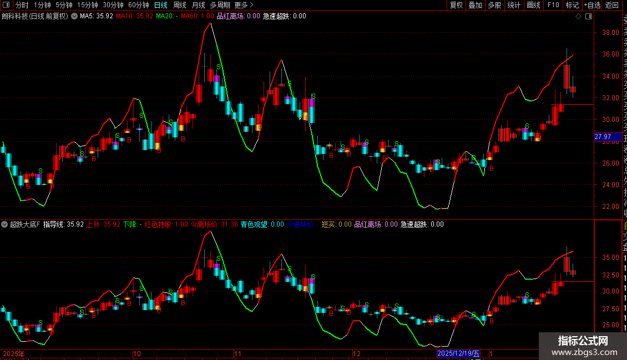Open the 多股 multi-stock view
The image size is (627, 360).
click(494, 5)
